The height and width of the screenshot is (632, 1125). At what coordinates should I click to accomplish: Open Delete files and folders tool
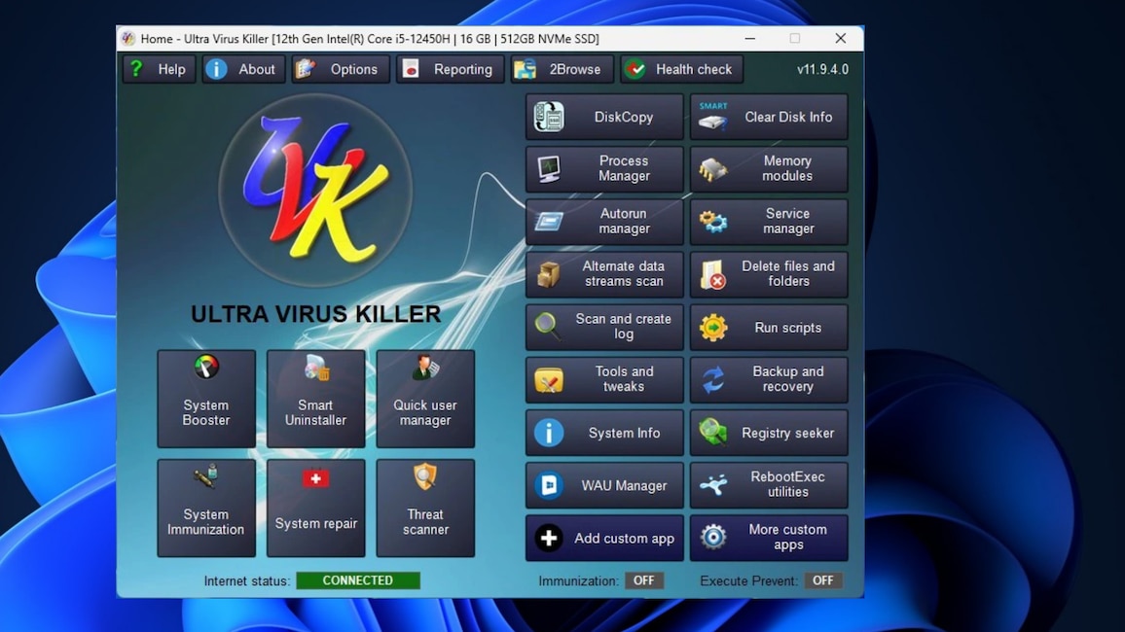click(x=769, y=274)
